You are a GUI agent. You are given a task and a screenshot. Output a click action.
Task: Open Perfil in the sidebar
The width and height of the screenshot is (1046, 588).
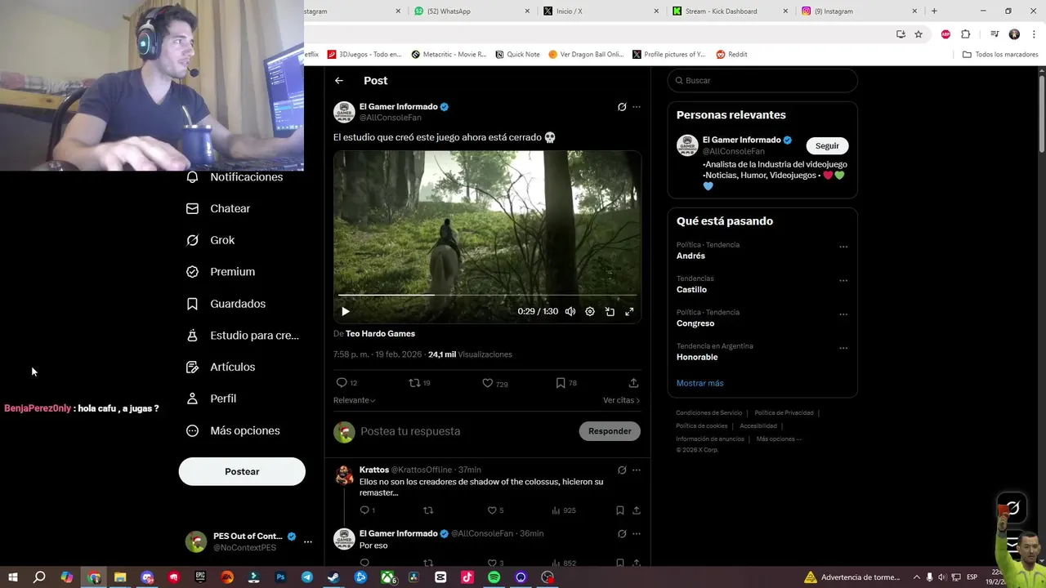pyautogui.click(x=212, y=399)
